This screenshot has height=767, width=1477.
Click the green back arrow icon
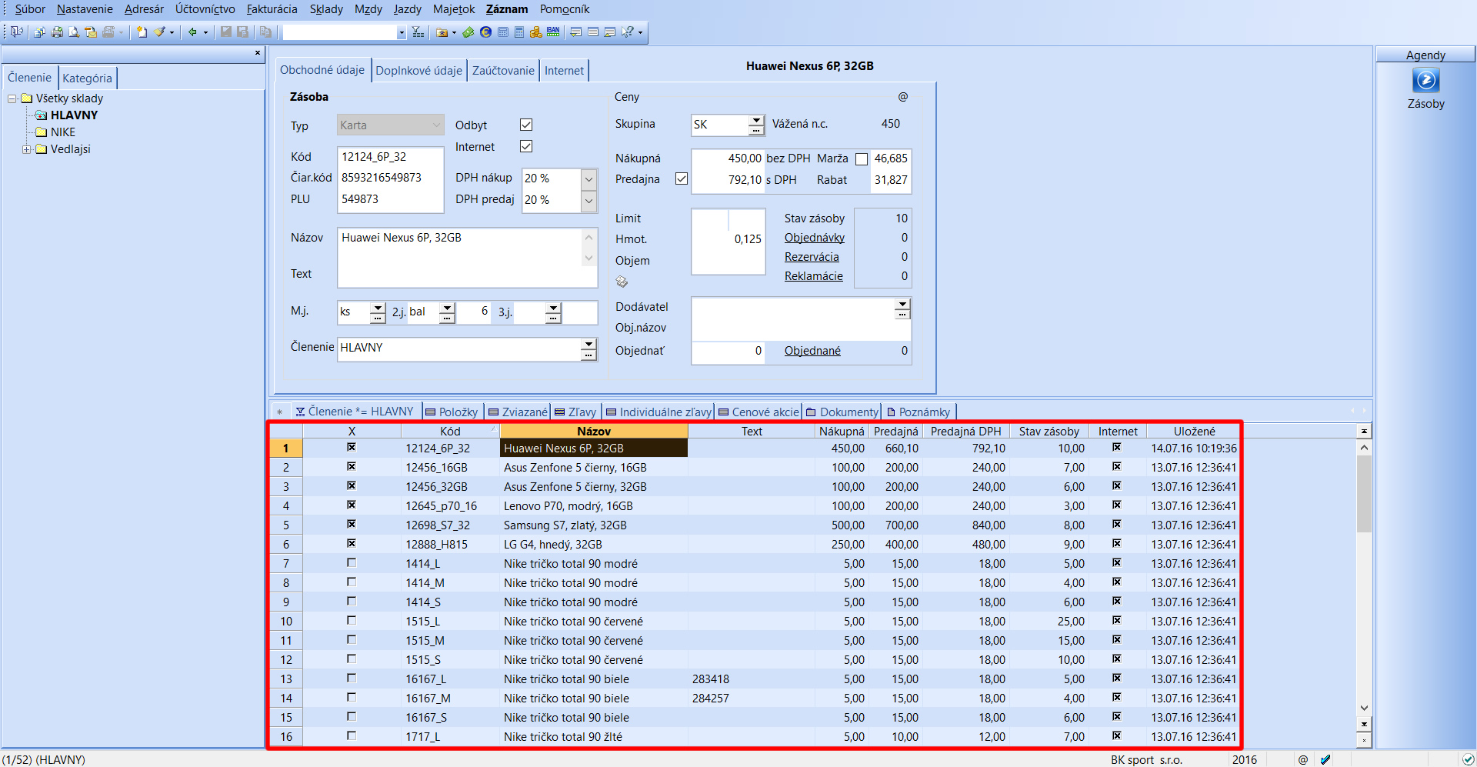tap(192, 32)
